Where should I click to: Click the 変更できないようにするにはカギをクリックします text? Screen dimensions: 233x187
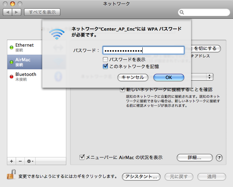[68, 176]
